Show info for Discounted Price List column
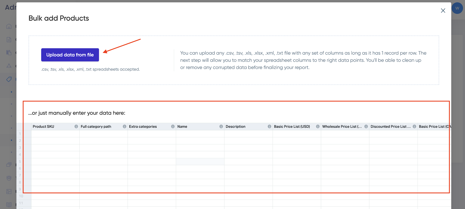 (x=414, y=127)
